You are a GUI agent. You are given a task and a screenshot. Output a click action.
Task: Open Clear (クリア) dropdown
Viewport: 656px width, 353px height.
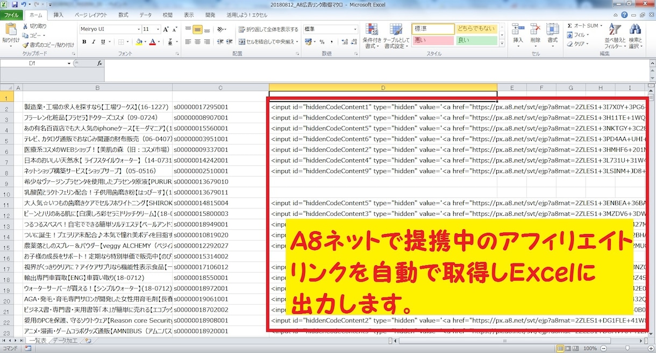pyautogui.click(x=578, y=44)
